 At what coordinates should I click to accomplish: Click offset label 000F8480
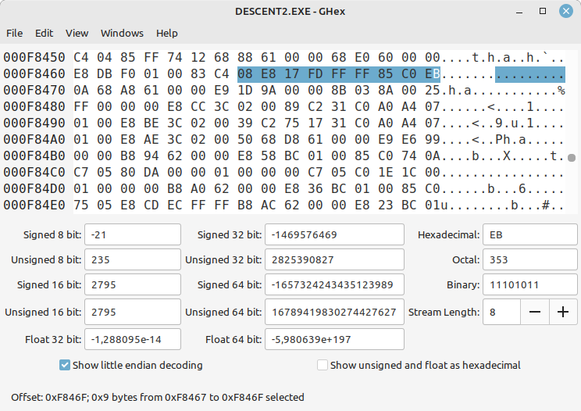click(x=34, y=107)
